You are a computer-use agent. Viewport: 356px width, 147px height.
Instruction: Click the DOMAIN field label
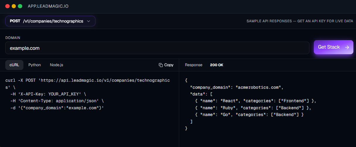pos(13,38)
